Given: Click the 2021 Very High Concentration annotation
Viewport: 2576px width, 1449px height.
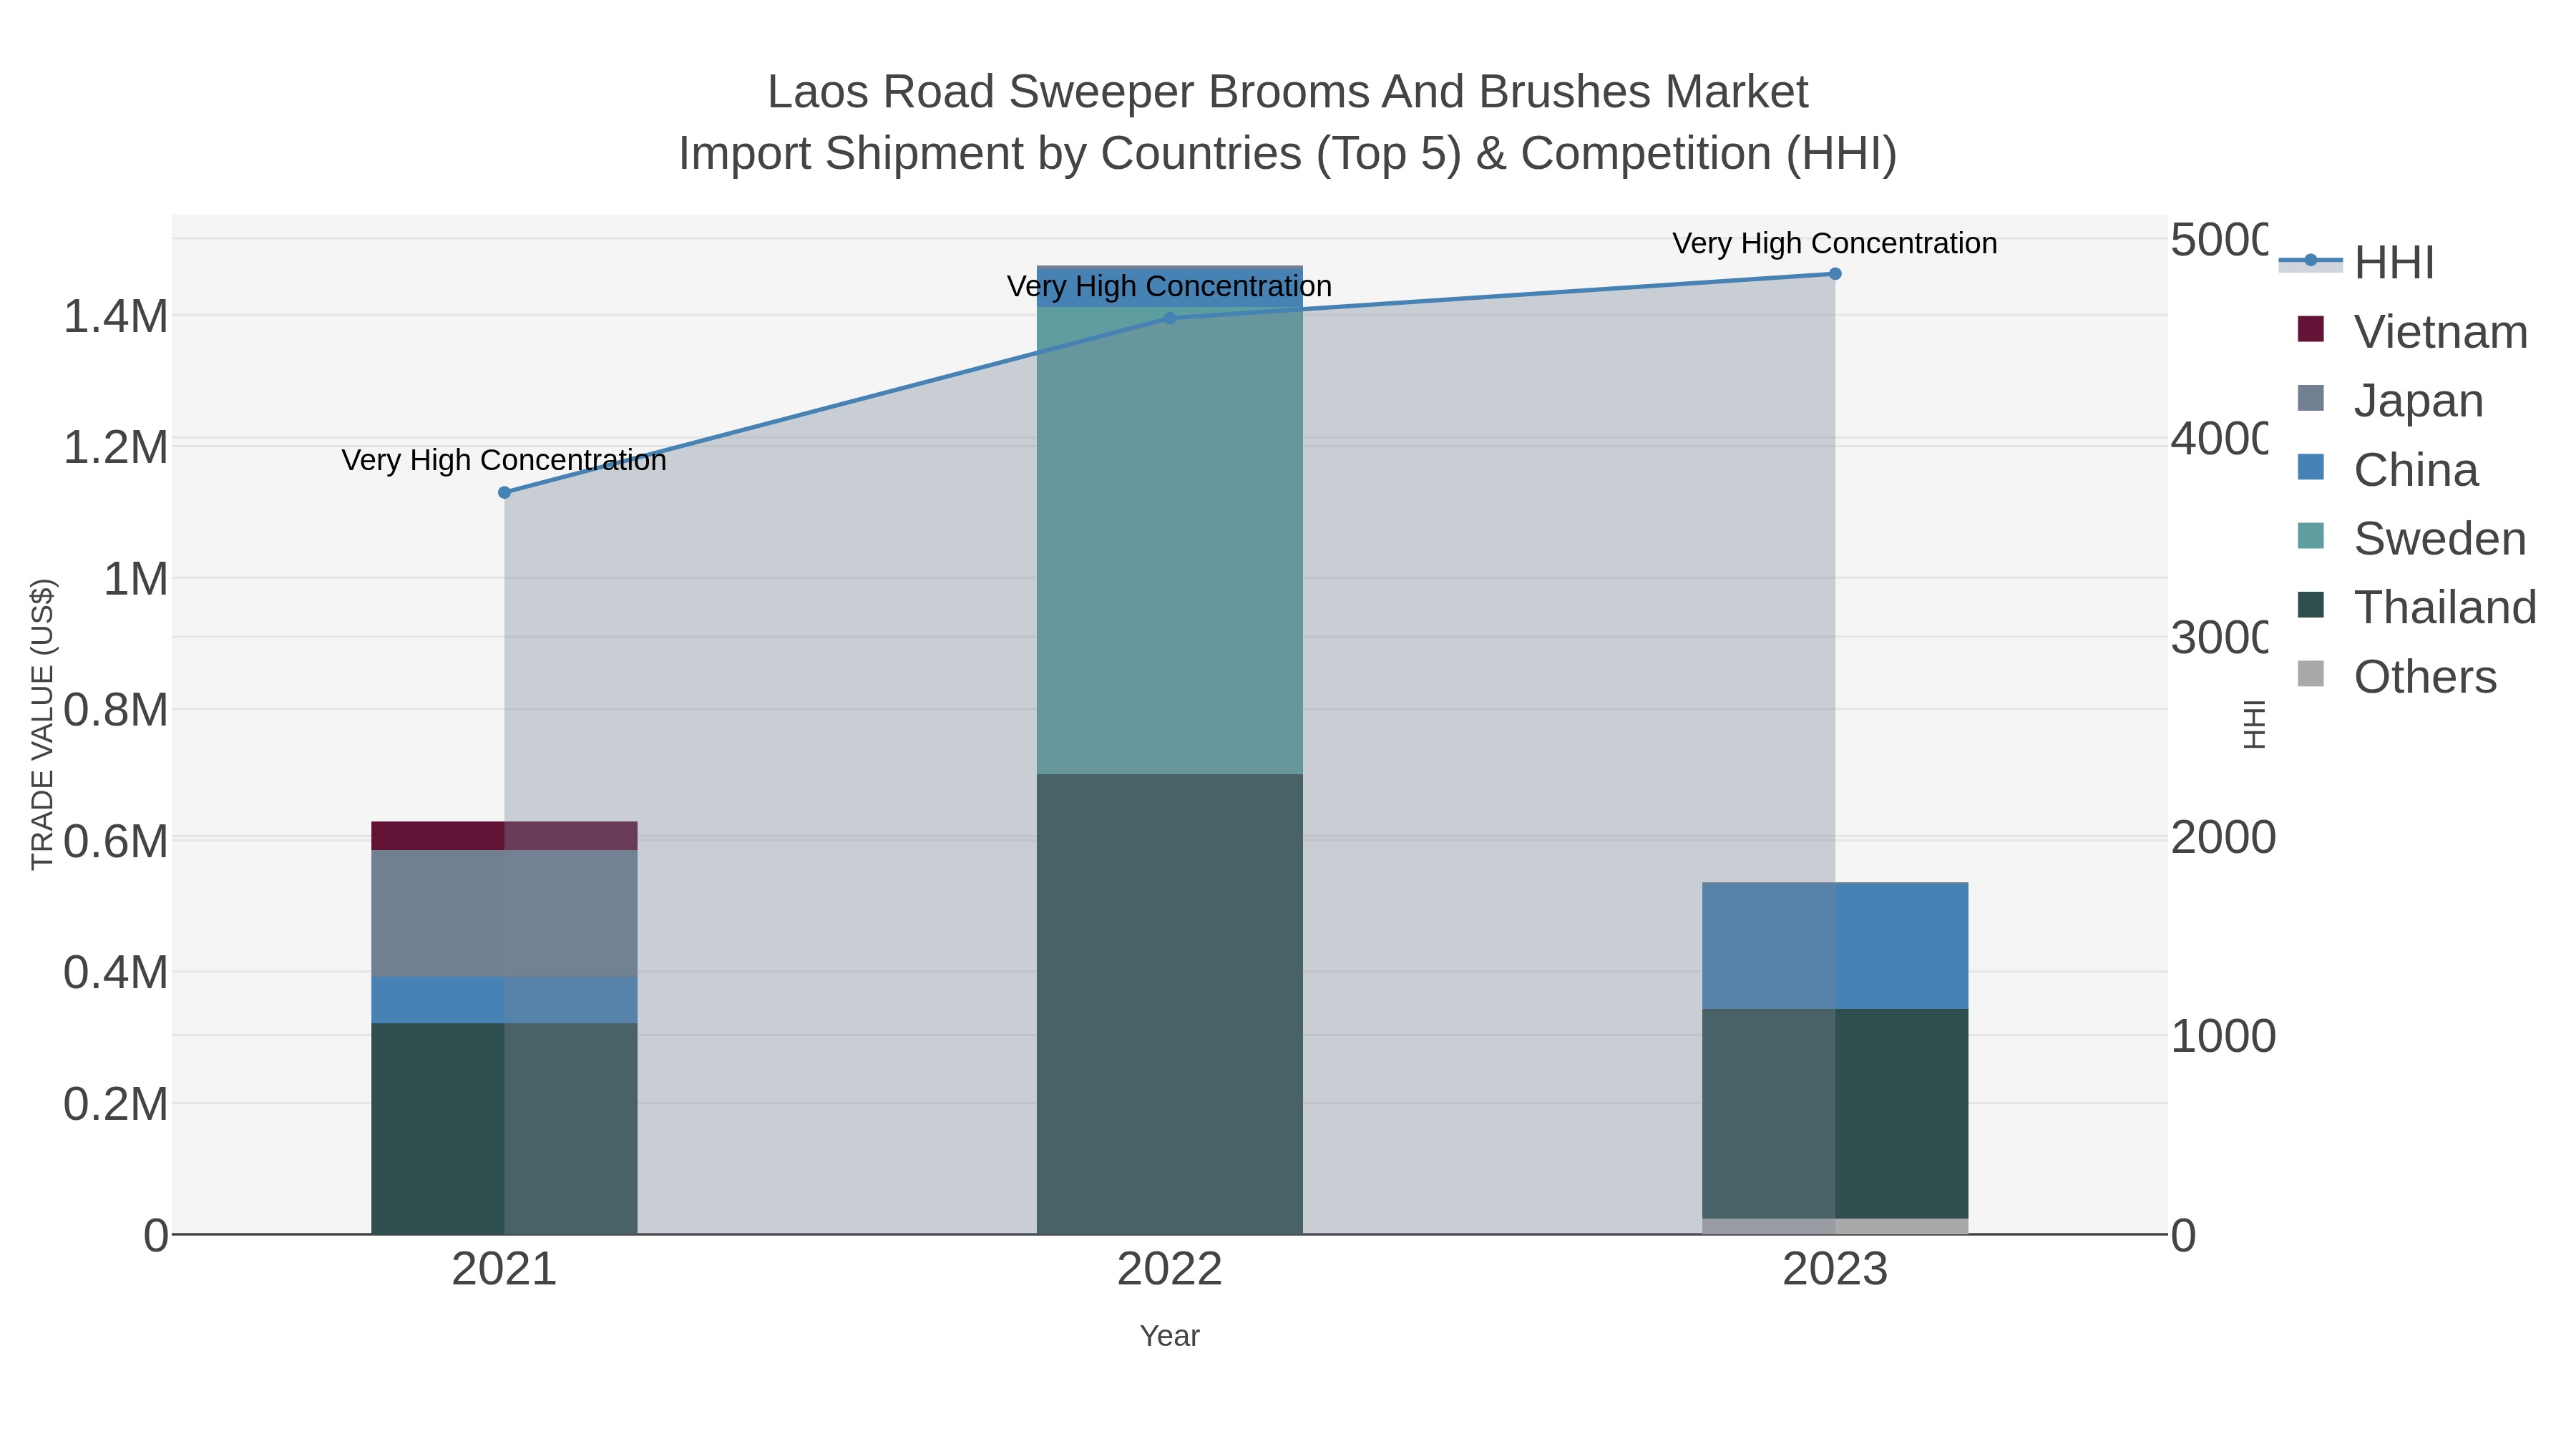Looking at the screenshot, I should point(504,460).
